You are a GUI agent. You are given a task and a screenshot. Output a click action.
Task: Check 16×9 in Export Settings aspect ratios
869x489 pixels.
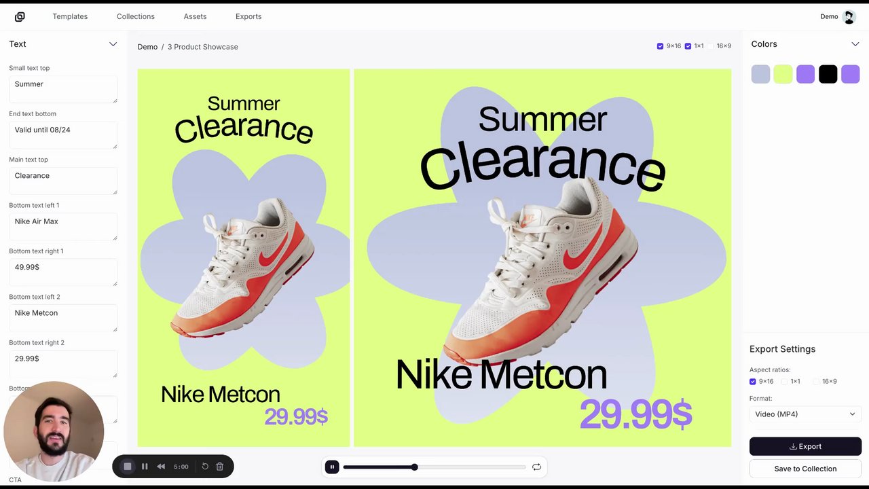click(x=816, y=382)
